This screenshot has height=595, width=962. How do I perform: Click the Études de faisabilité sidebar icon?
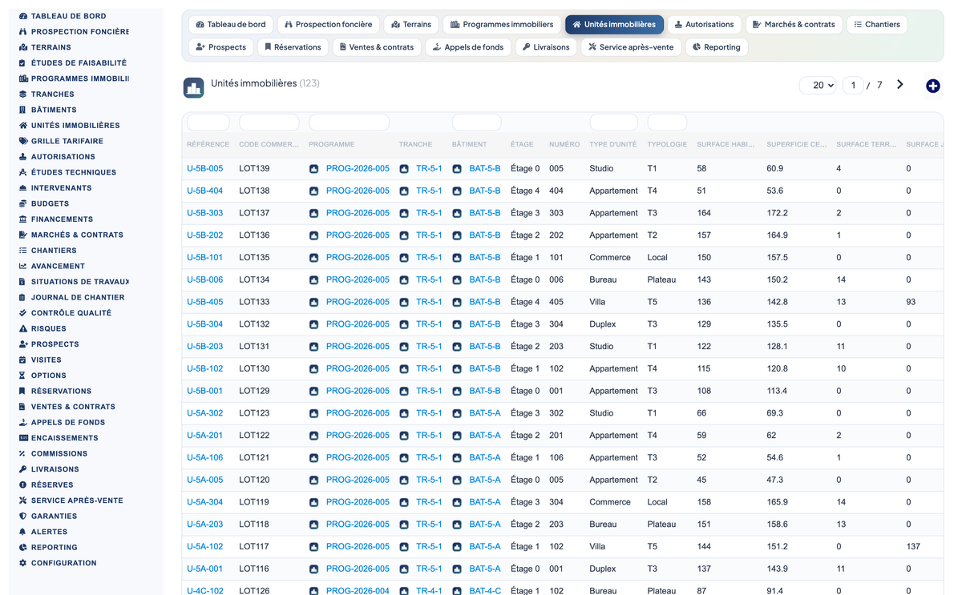(x=23, y=62)
